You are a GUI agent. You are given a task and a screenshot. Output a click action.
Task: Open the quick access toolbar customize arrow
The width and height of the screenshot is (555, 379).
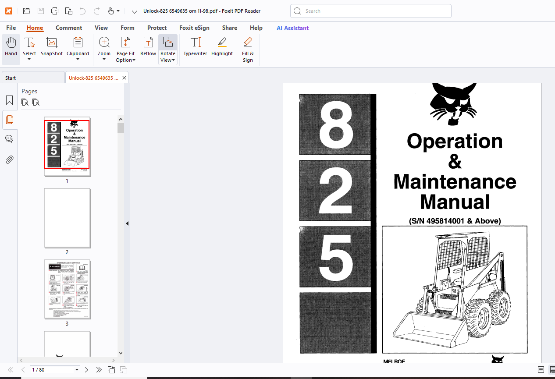pyautogui.click(x=135, y=11)
